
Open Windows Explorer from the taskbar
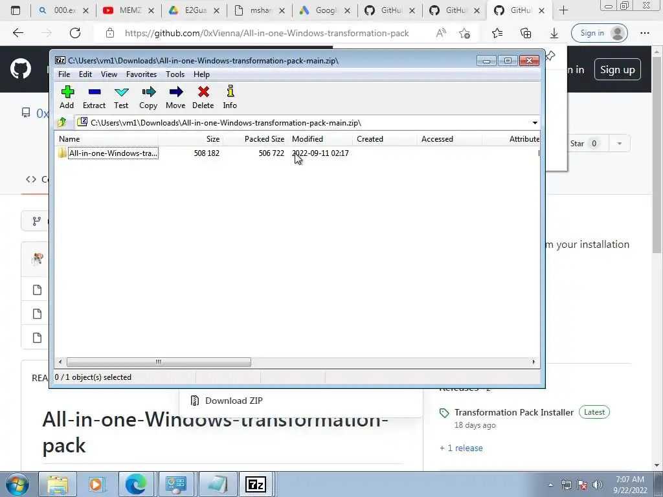[58, 484]
